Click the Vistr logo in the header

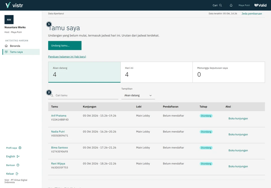[x=14, y=5]
